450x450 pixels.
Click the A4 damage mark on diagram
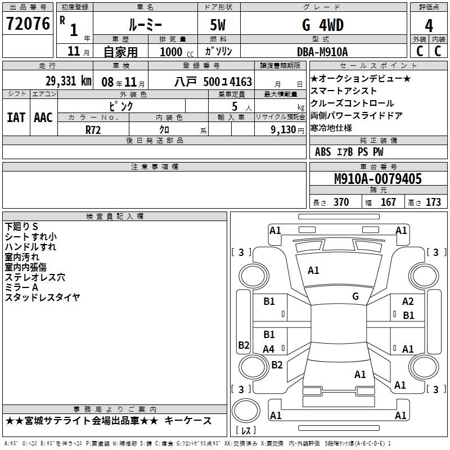click(269, 349)
